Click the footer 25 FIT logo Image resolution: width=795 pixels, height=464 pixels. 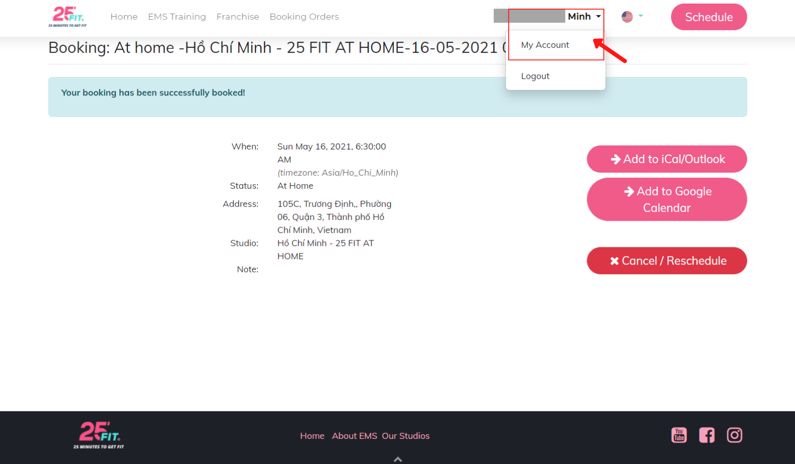99,435
